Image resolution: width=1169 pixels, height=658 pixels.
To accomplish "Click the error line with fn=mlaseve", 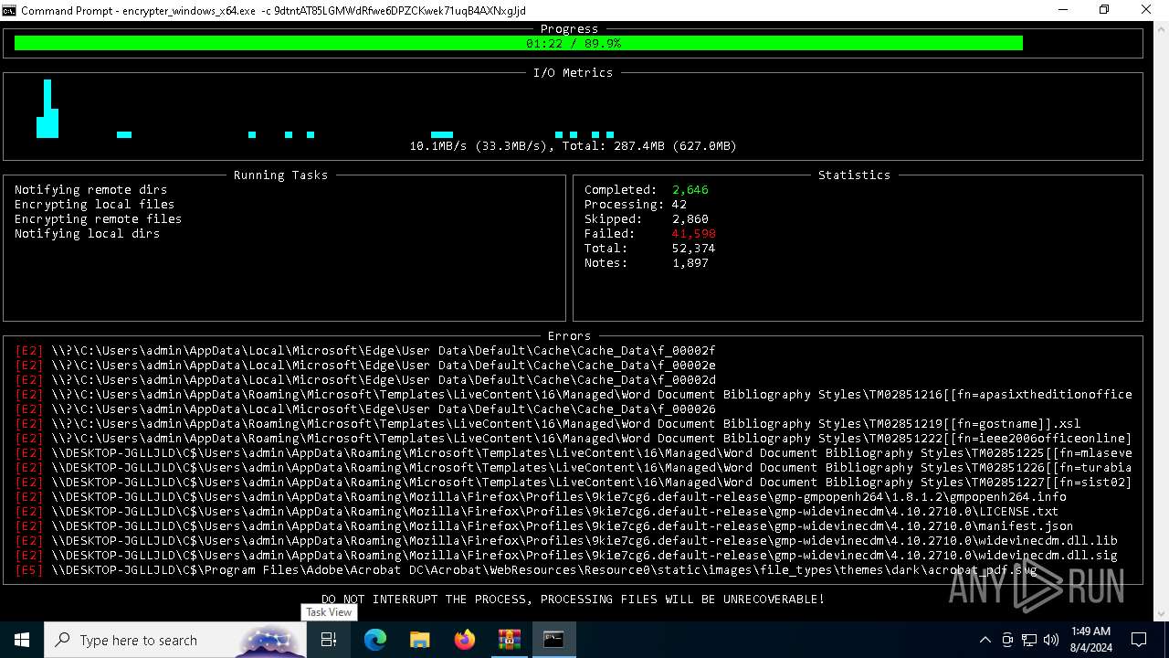I will coord(574,453).
